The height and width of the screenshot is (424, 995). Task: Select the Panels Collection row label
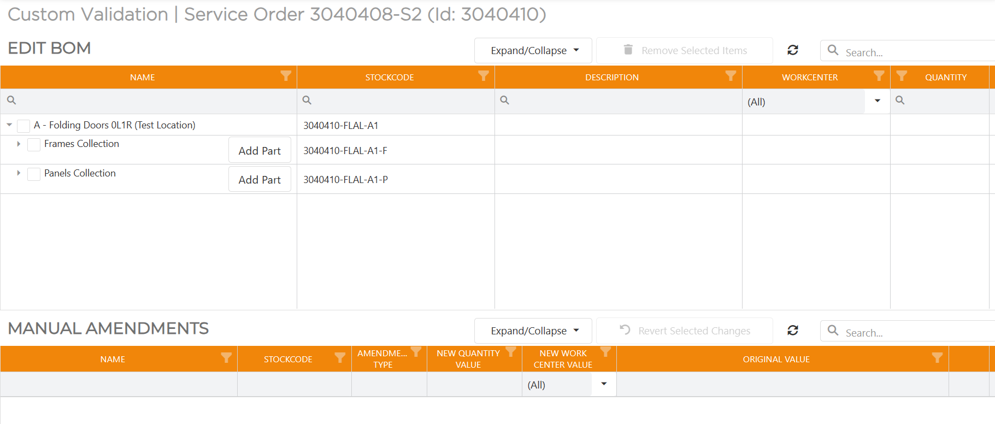click(x=80, y=173)
